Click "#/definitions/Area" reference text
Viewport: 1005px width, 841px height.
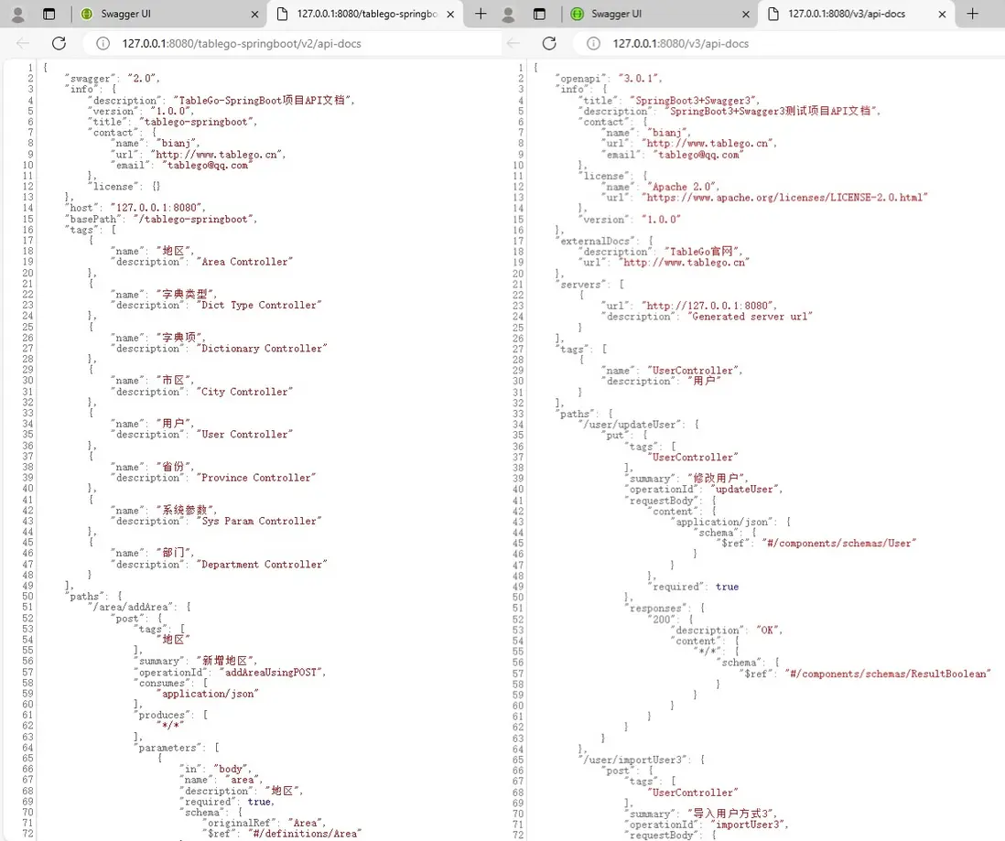305,834
